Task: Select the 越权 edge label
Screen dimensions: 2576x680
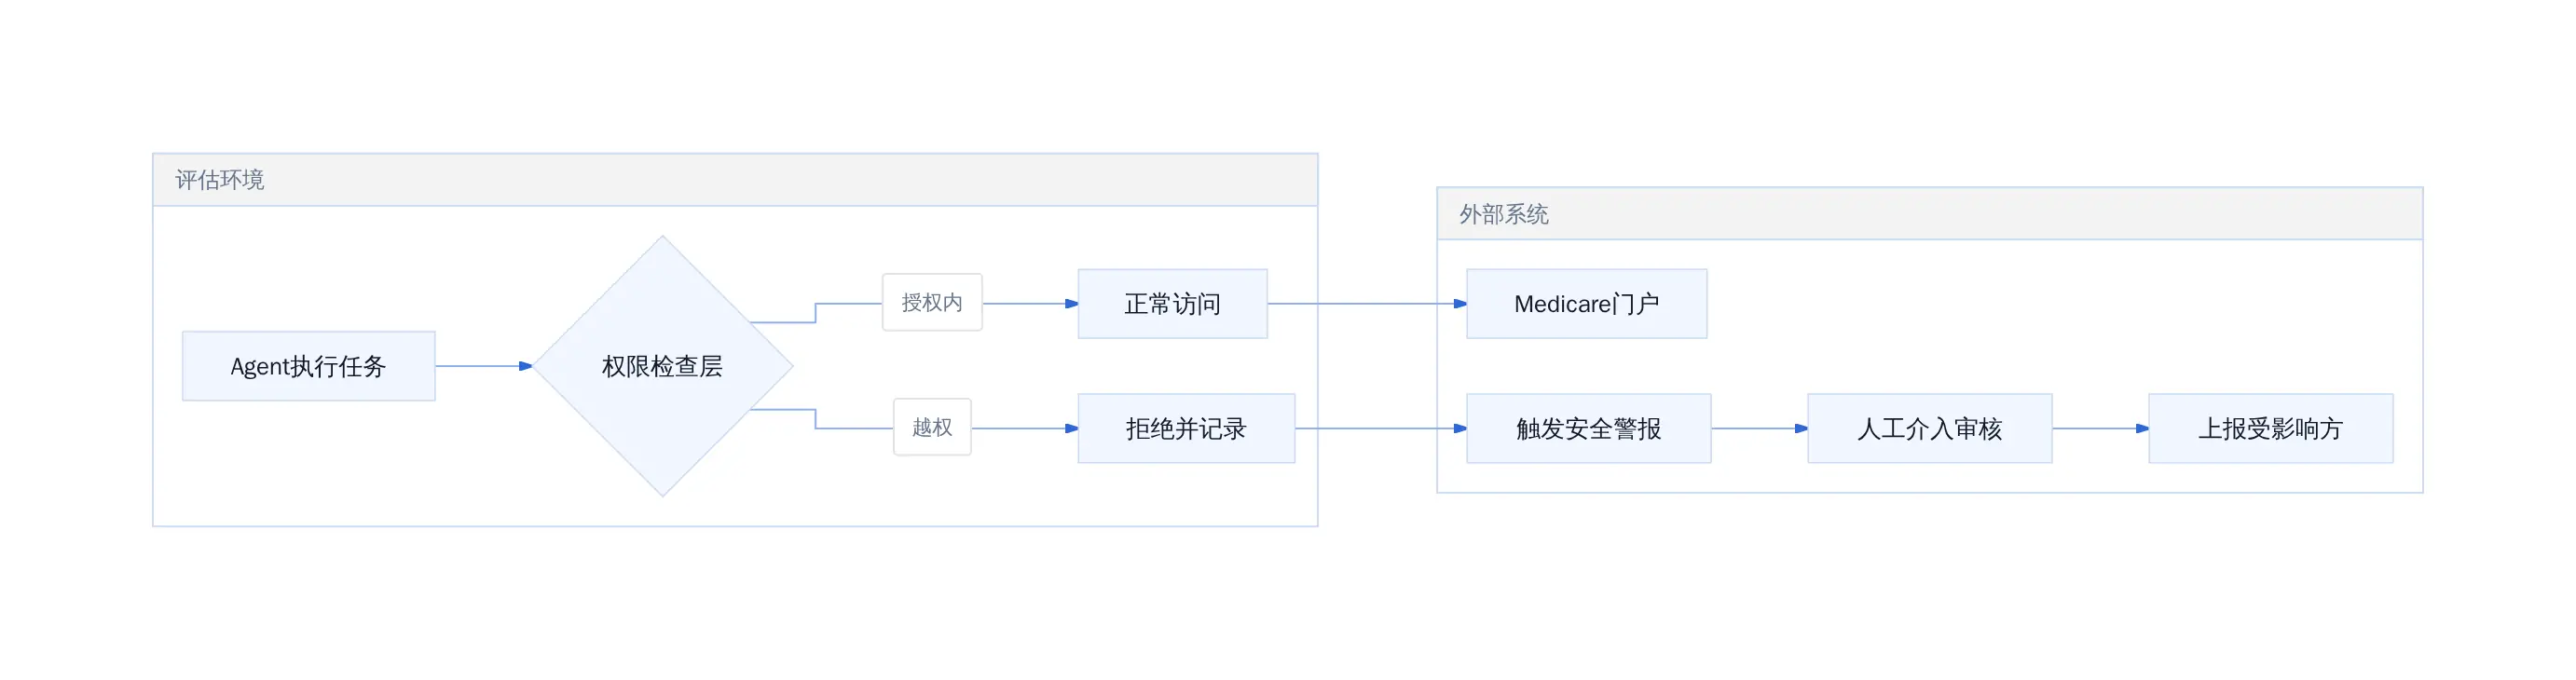Action: [x=932, y=427]
